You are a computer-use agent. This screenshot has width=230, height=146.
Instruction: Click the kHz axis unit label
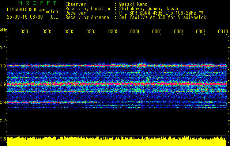point(3,30)
